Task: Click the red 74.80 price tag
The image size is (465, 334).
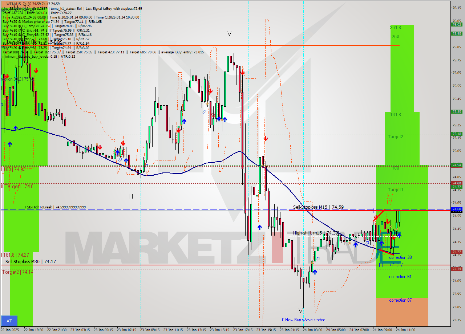Action: click(x=457, y=183)
